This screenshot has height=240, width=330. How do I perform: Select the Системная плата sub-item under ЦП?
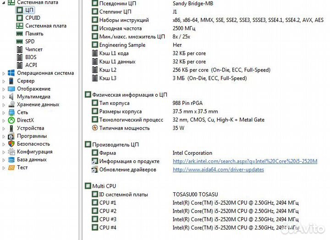[46, 26]
